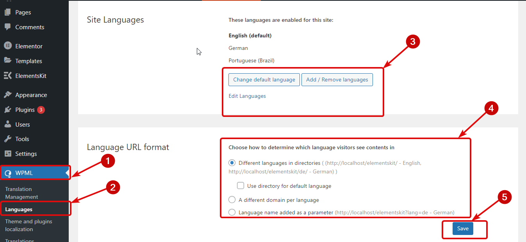Viewport: 526px width, 242px height.
Task: Click the WPML logo icon
Action: pos(8,173)
